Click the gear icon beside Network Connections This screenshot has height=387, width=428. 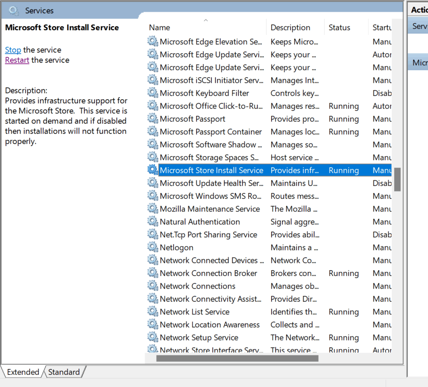(153, 286)
